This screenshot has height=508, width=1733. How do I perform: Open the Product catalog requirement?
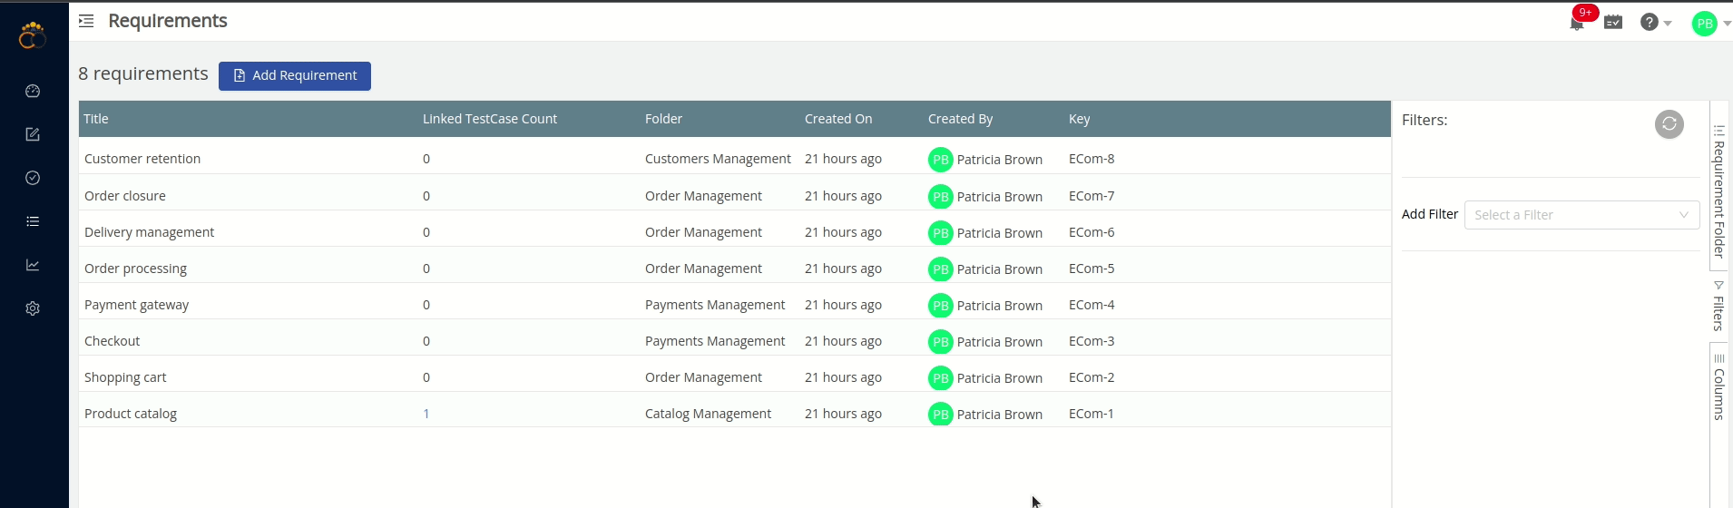131,414
